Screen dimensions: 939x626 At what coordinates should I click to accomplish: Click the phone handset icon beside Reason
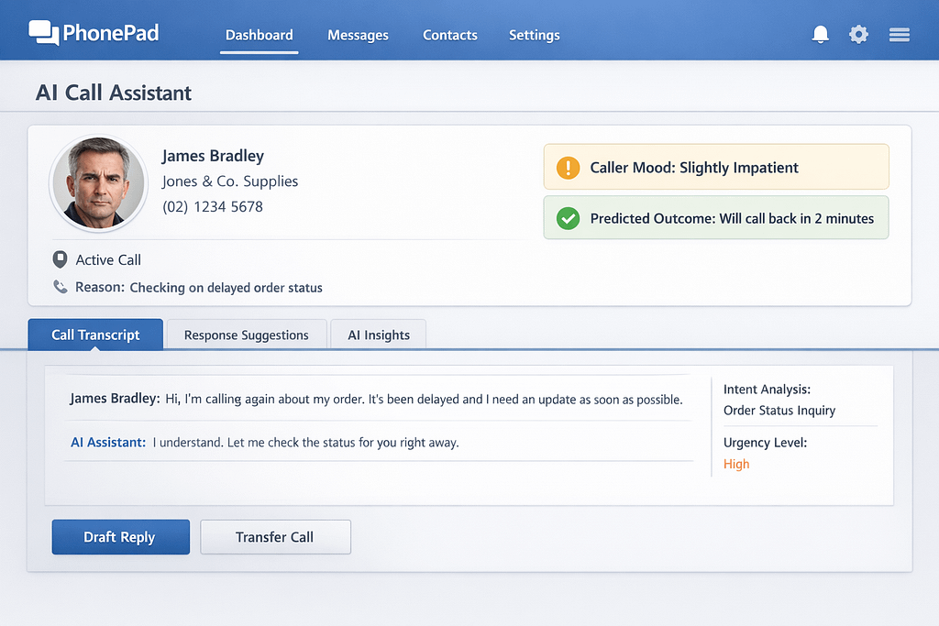[60, 287]
